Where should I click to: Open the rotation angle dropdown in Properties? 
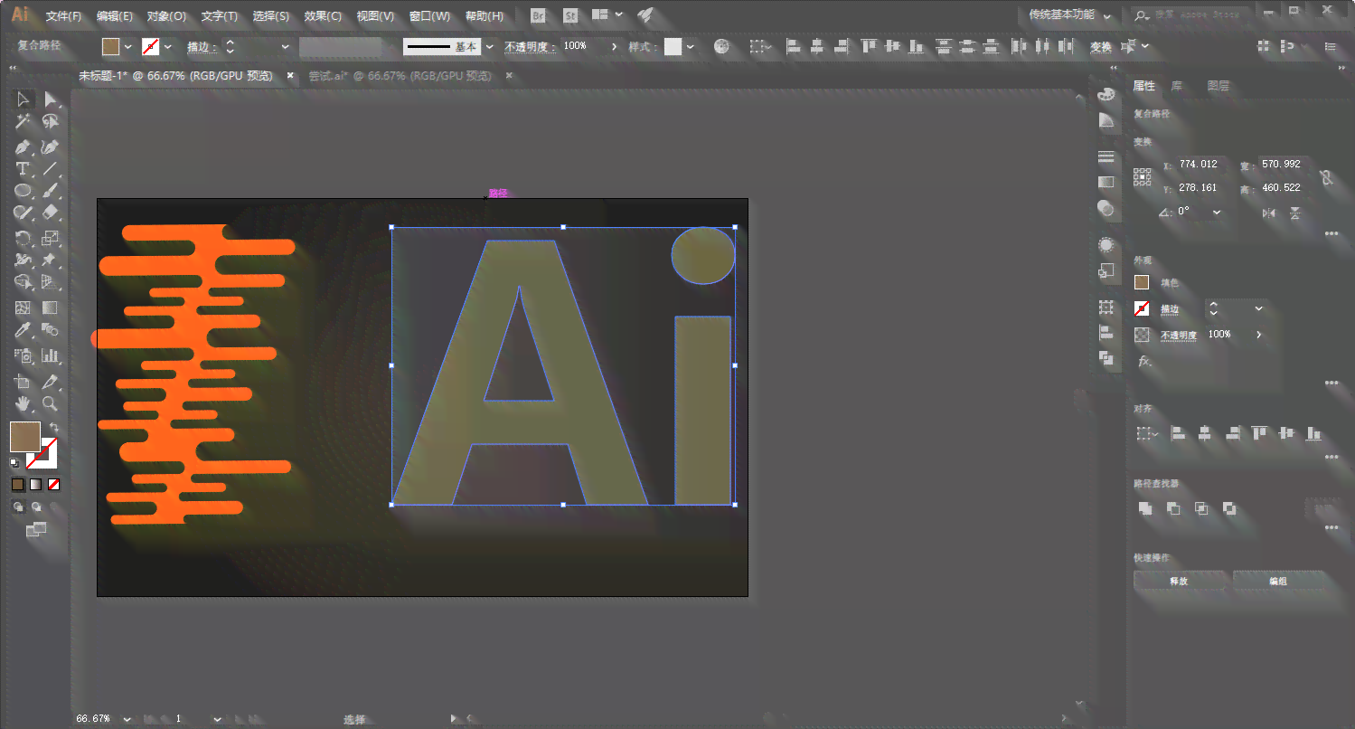[x=1217, y=212]
